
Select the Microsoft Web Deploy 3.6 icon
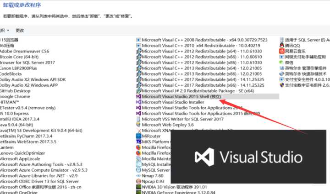pos(138,125)
